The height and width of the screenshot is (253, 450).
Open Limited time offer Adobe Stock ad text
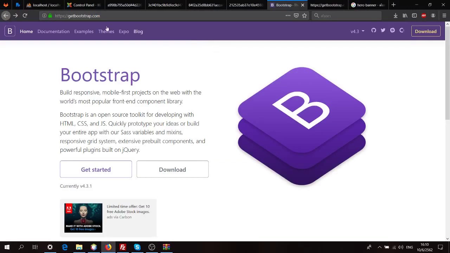pyautogui.click(x=128, y=209)
